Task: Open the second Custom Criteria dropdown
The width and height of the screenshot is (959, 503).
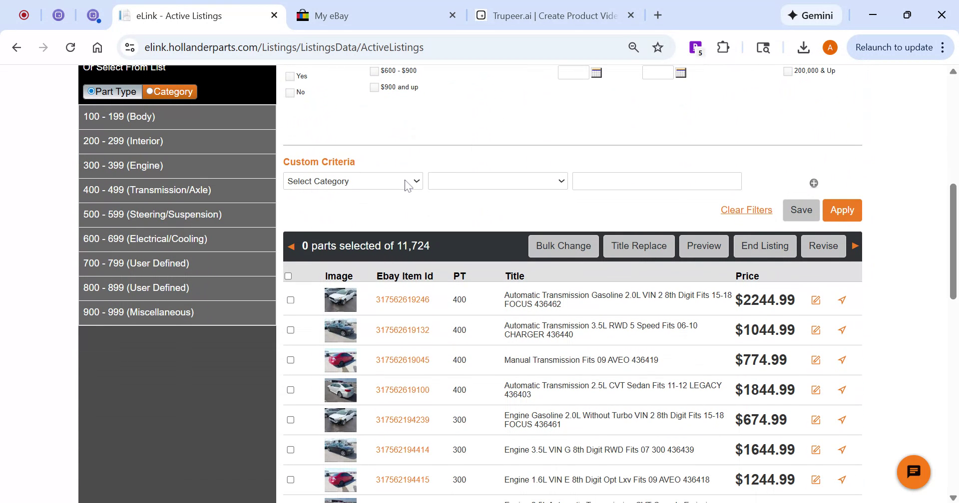Action: click(x=497, y=181)
